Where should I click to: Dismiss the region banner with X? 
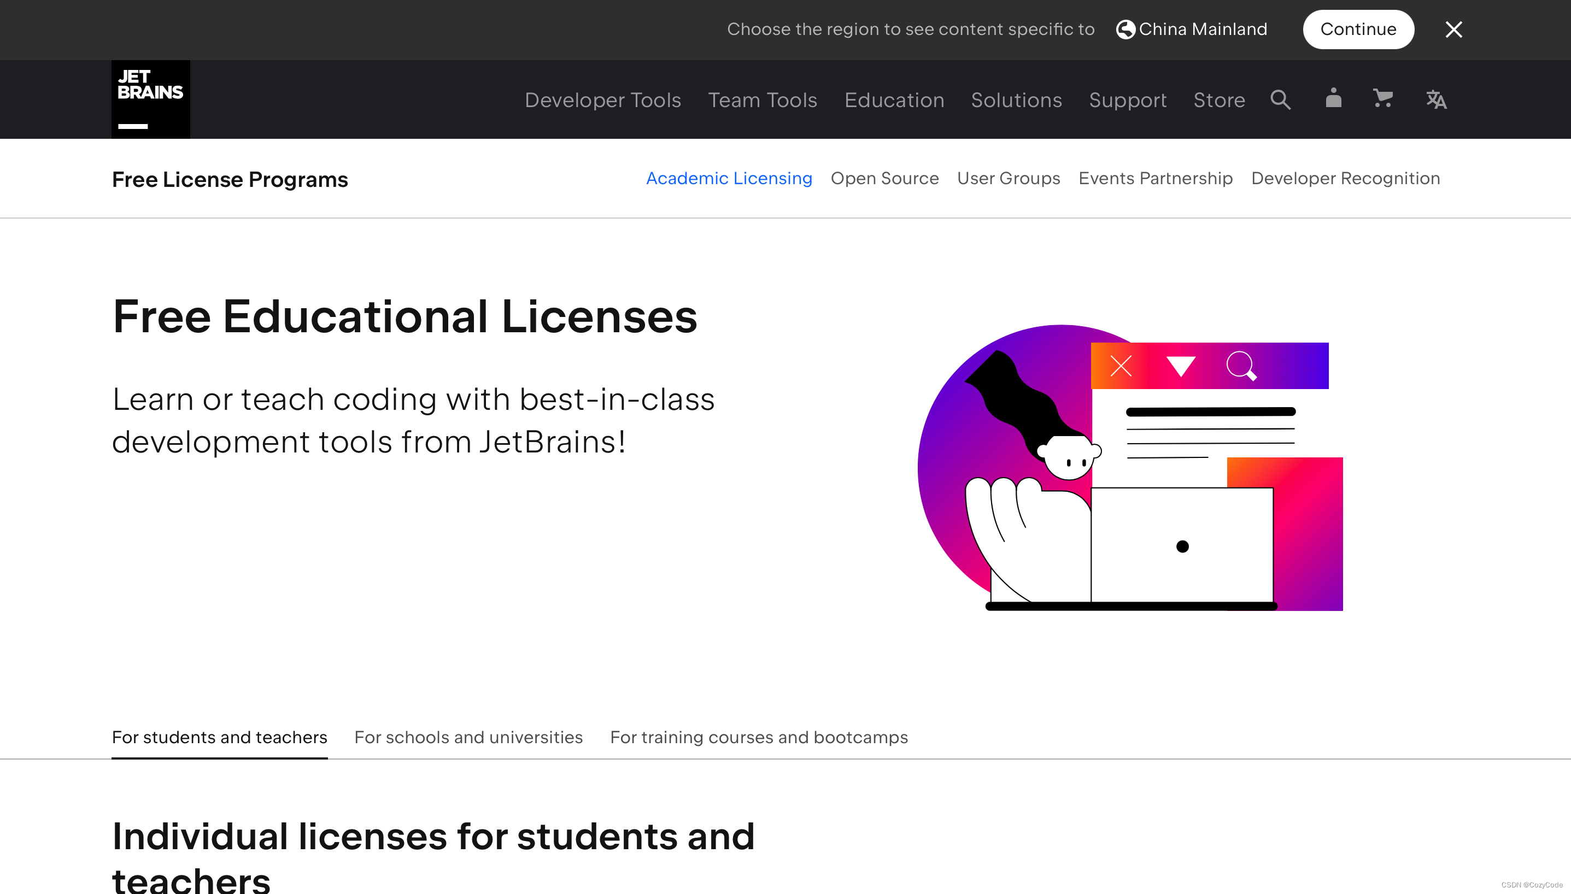pos(1453,30)
